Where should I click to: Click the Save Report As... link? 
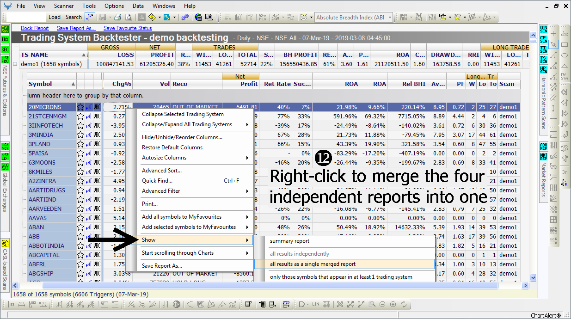76,28
